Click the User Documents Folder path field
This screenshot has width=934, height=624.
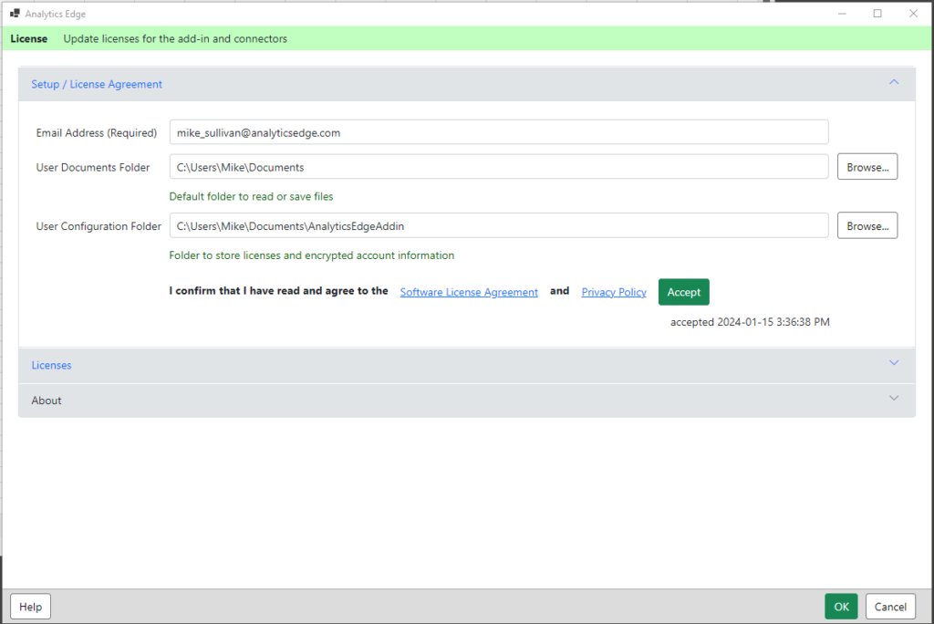click(x=499, y=167)
